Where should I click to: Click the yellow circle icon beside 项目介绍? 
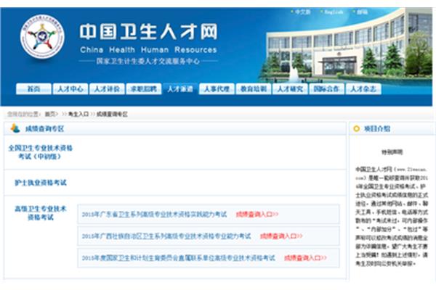tap(357, 129)
